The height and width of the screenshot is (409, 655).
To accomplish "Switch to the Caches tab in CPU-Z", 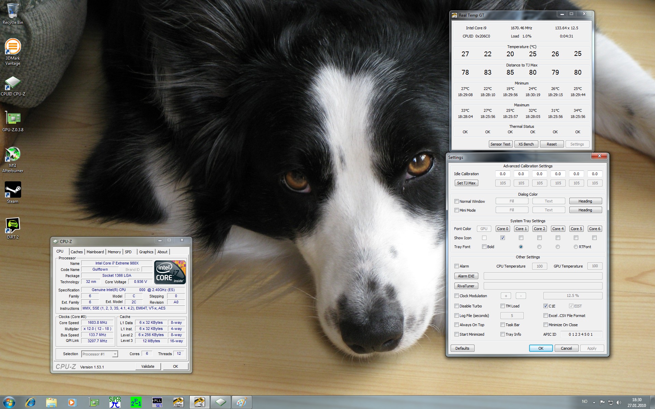I will point(77,252).
